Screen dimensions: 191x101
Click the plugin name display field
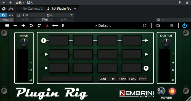click(67, 79)
